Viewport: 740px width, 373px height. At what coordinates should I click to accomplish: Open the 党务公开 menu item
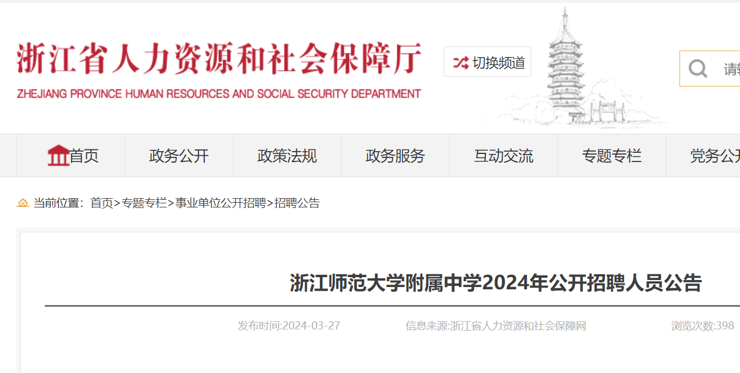[x=703, y=156]
